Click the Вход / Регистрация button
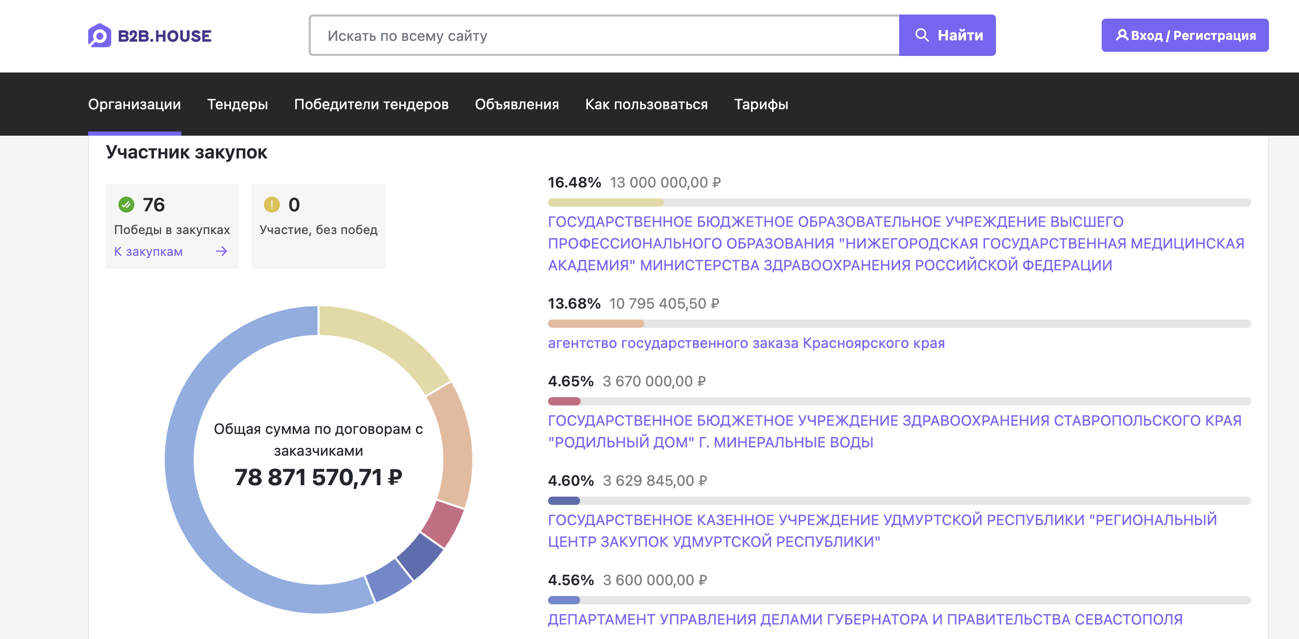 tap(1185, 35)
